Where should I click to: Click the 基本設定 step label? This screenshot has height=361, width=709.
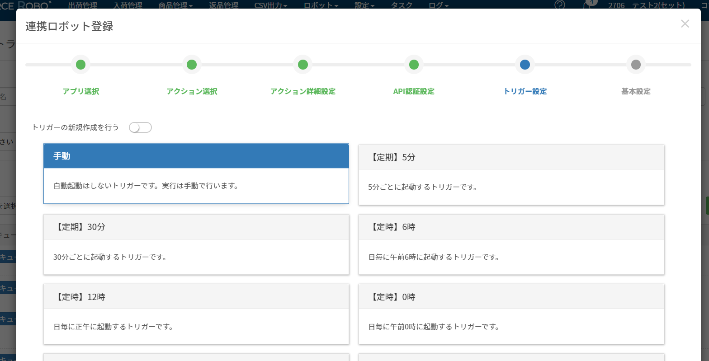(636, 91)
